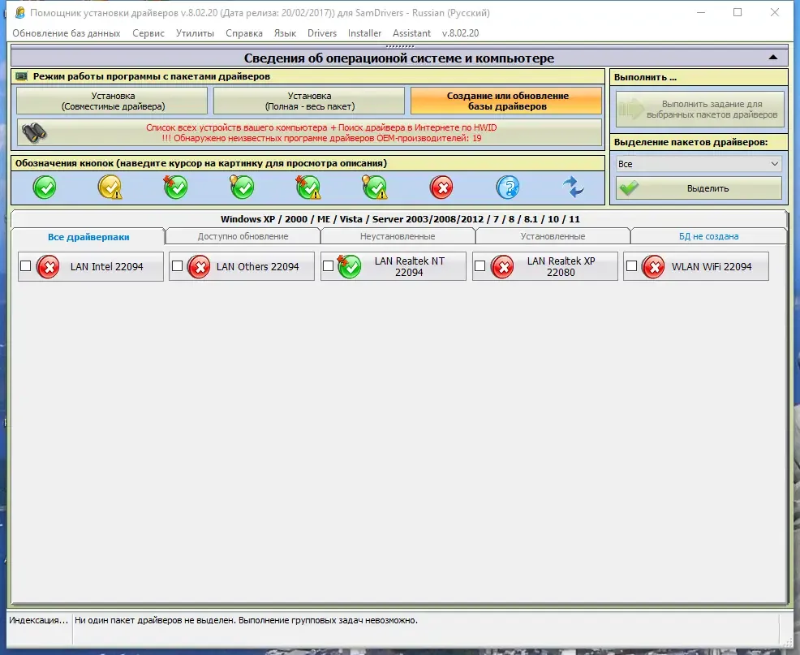This screenshot has height=655, width=800.
Task: Switch to the Установленные tab
Action: click(x=553, y=236)
